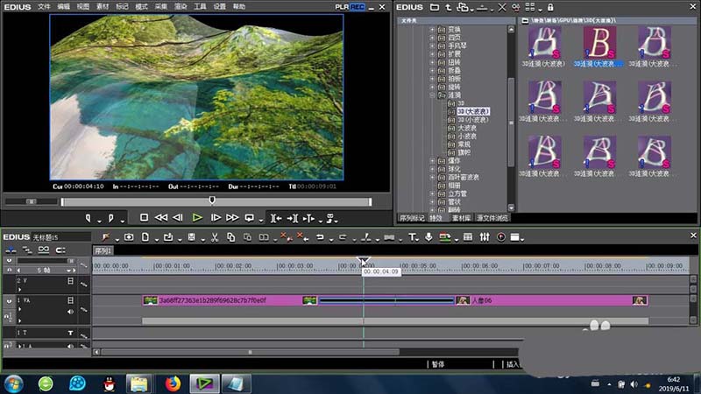Screen dimensions: 701x394
Task: Click the Hide folder view icon in effects panel
Action: click(434, 7)
